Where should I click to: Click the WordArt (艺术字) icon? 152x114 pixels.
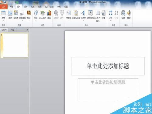pyautogui.click(x=83, y=13)
